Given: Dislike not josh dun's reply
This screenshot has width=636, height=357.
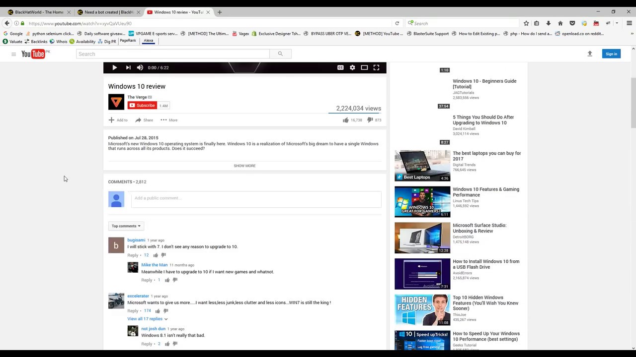Looking at the screenshot, I should pyautogui.click(x=175, y=344).
